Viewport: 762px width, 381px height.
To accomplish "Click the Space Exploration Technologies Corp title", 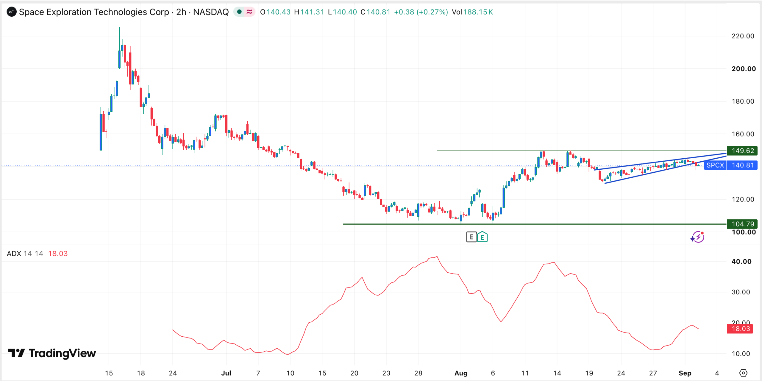I will (94, 12).
